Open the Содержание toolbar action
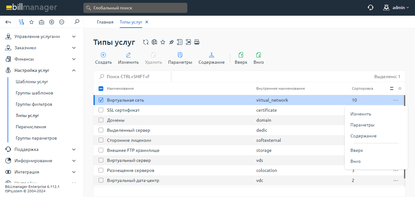The image size is (415, 197). point(211,58)
